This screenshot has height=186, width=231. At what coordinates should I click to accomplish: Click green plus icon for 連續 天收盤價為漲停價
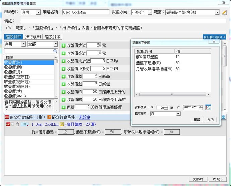pos(63,107)
